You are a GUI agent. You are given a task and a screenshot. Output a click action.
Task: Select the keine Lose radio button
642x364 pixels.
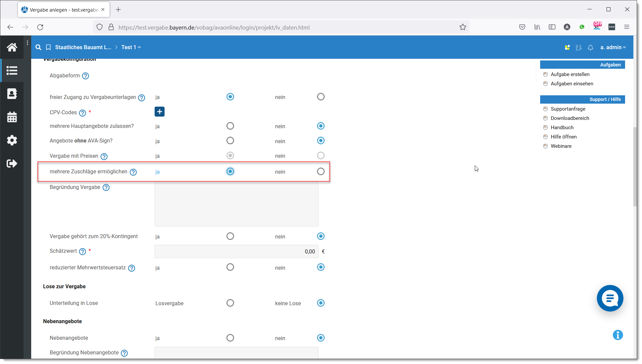pyautogui.click(x=321, y=303)
